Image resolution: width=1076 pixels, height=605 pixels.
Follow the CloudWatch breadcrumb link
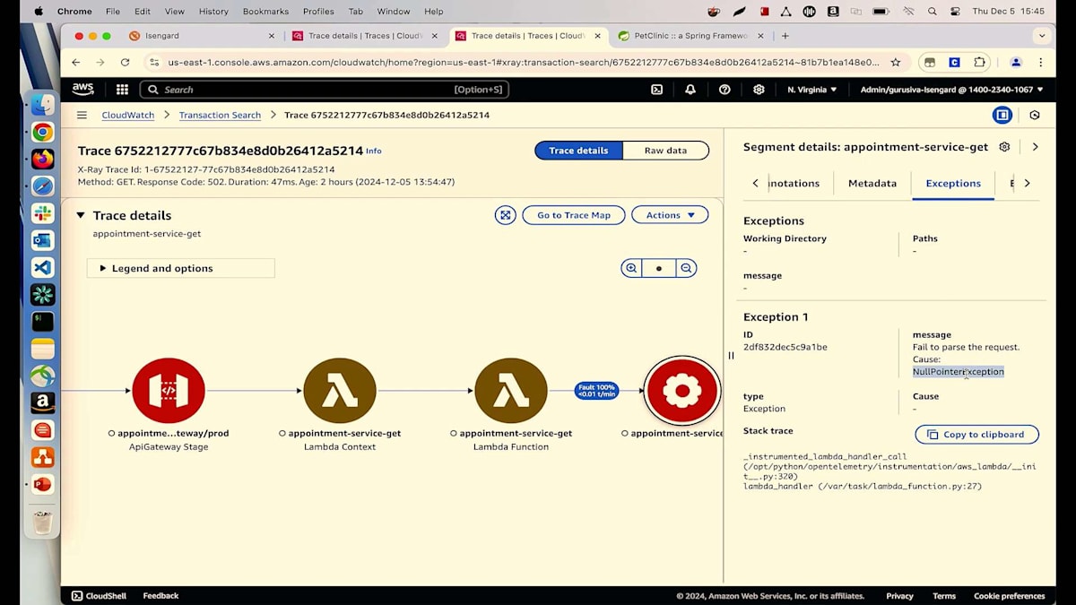click(x=128, y=116)
